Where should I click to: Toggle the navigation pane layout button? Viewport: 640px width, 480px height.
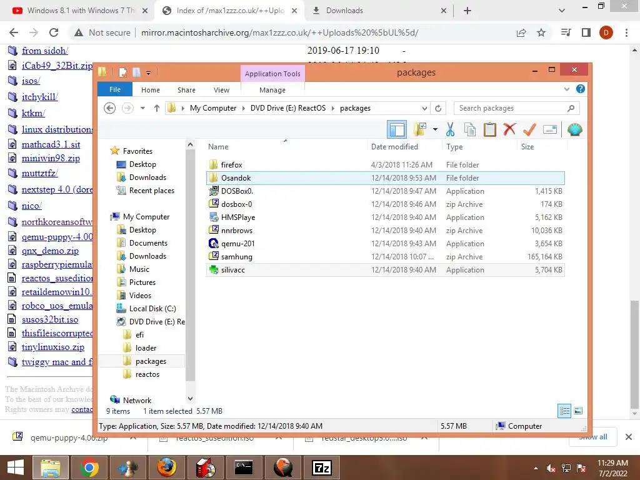[397, 130]
